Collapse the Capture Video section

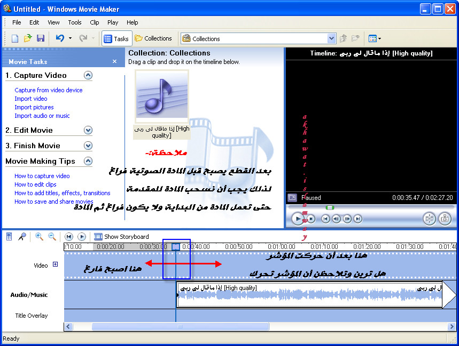pyautogui.click(x=88, y=75)
